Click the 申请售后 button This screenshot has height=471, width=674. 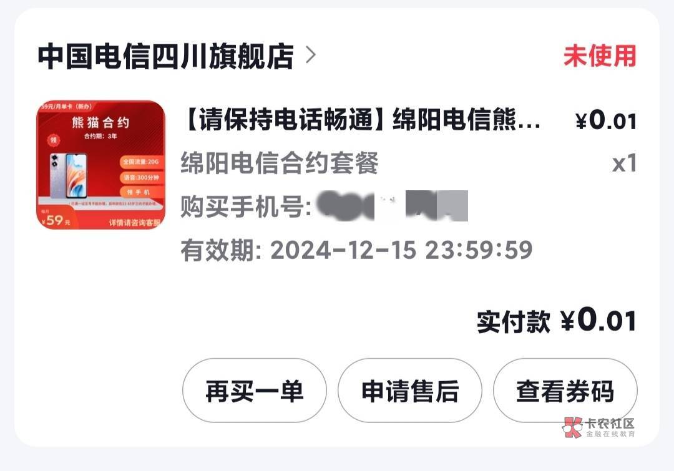pos(410,391)
